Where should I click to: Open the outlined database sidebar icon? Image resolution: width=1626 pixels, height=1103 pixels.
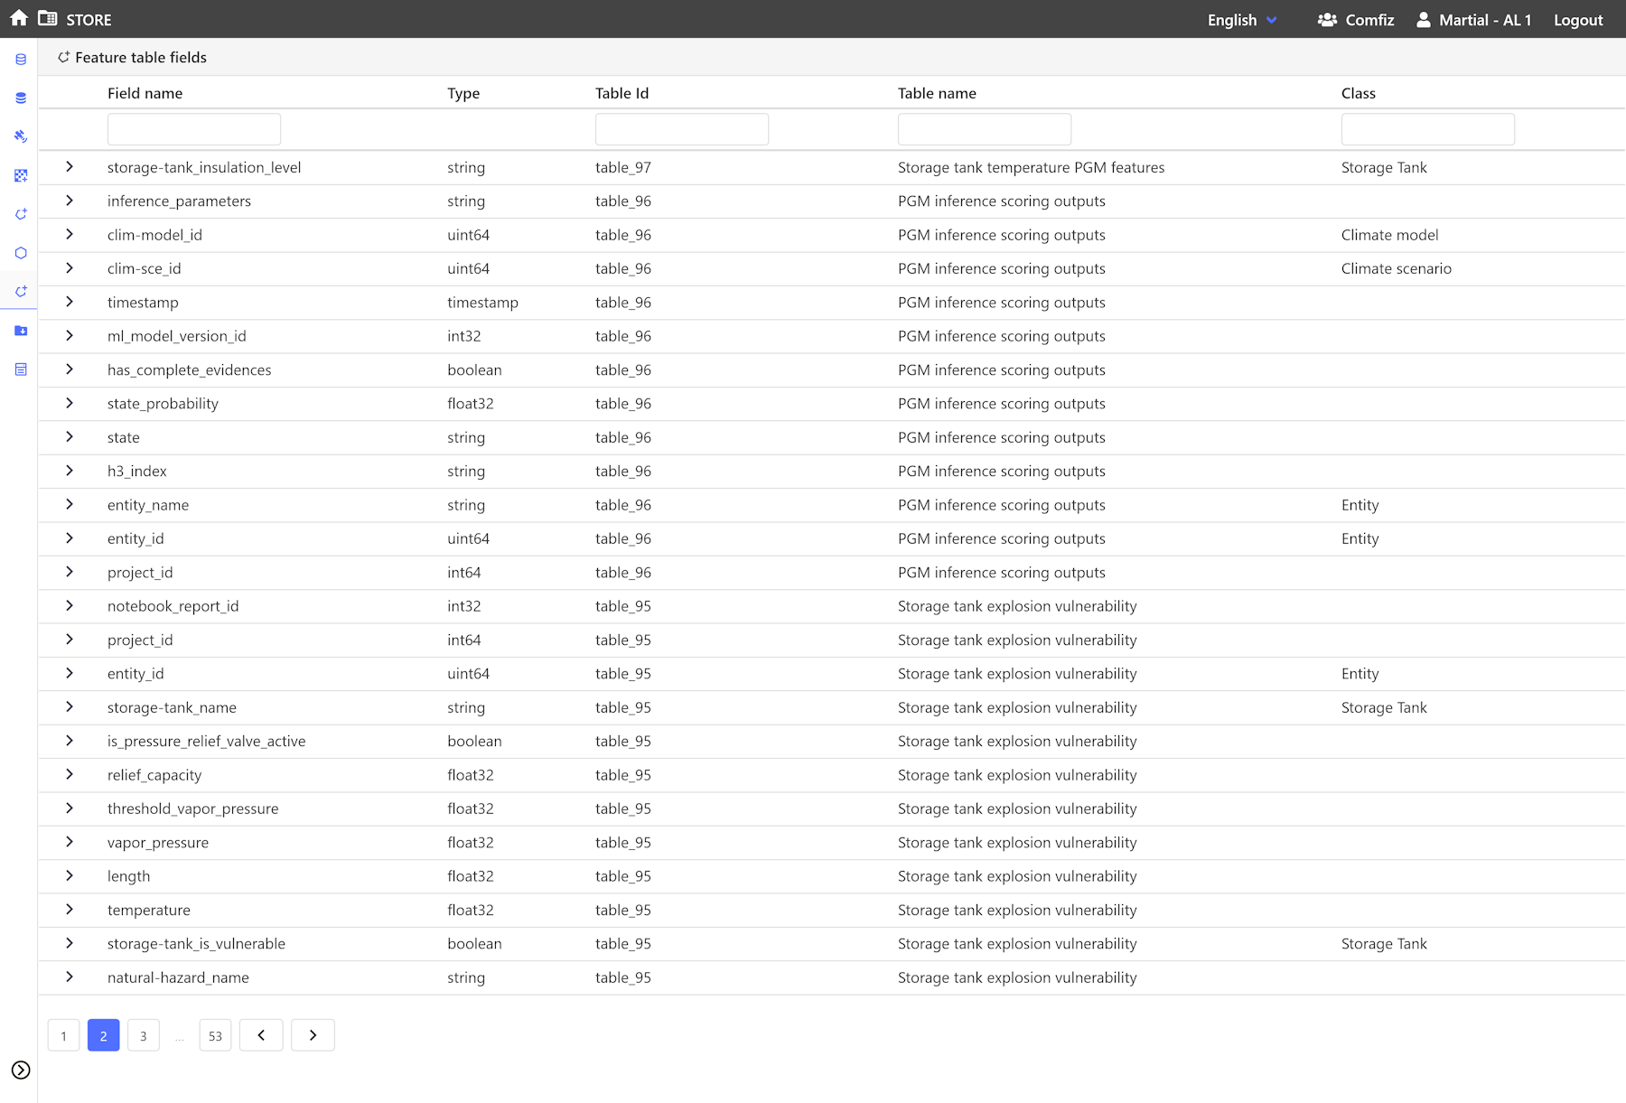[x=21, y=60]
